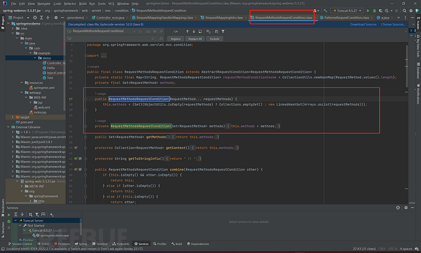Open search results in Find window
The image size is (421, 253).
(200, 32)
